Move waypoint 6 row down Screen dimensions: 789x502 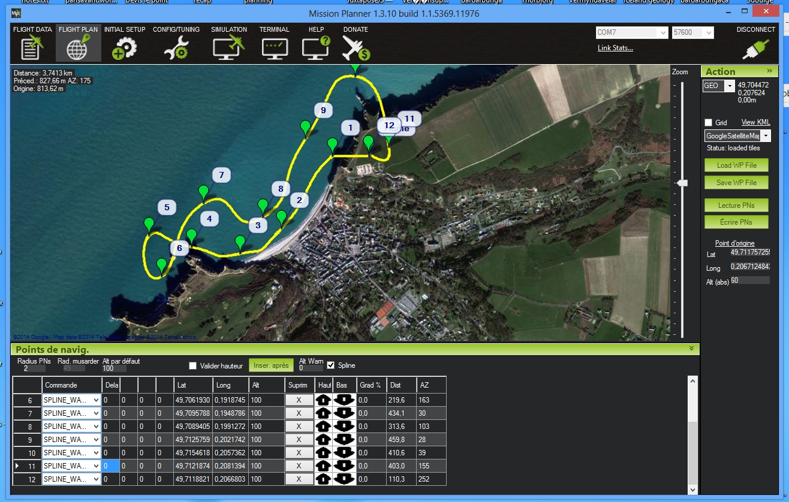(x=344, y=400)
